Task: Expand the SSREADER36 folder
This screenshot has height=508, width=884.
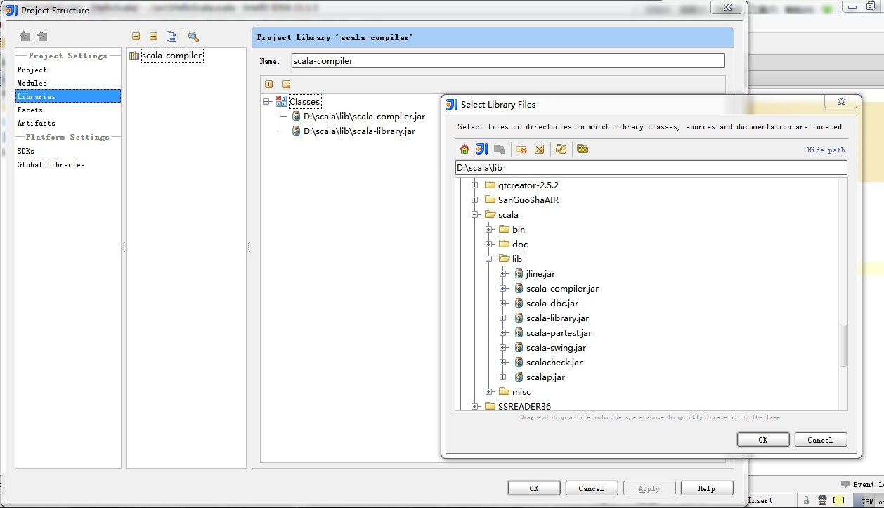Action: [x=475, y=407]
